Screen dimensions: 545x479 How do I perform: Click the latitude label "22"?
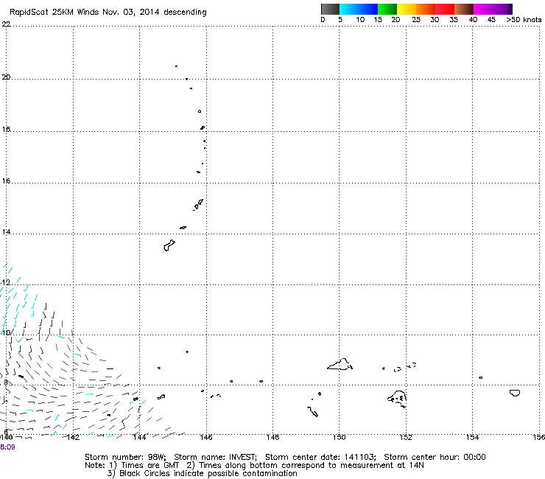coord(6,24)
